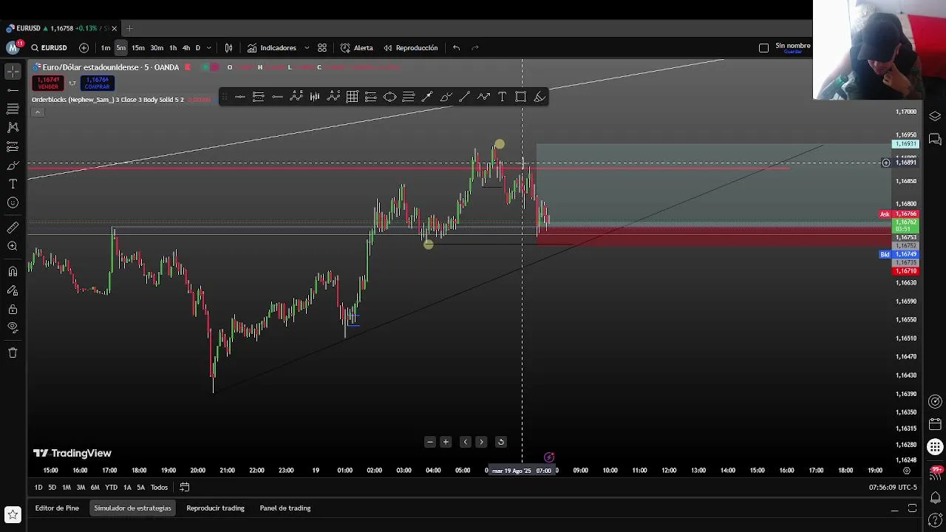Screen dimensions: 946x532
Task: Open the Fibonacci tools in left sidebar
Action: click(13, 109)
